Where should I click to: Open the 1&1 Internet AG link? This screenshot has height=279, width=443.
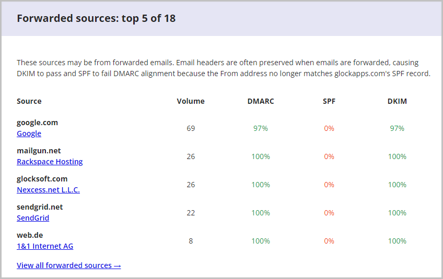click(x=45, y=246)
